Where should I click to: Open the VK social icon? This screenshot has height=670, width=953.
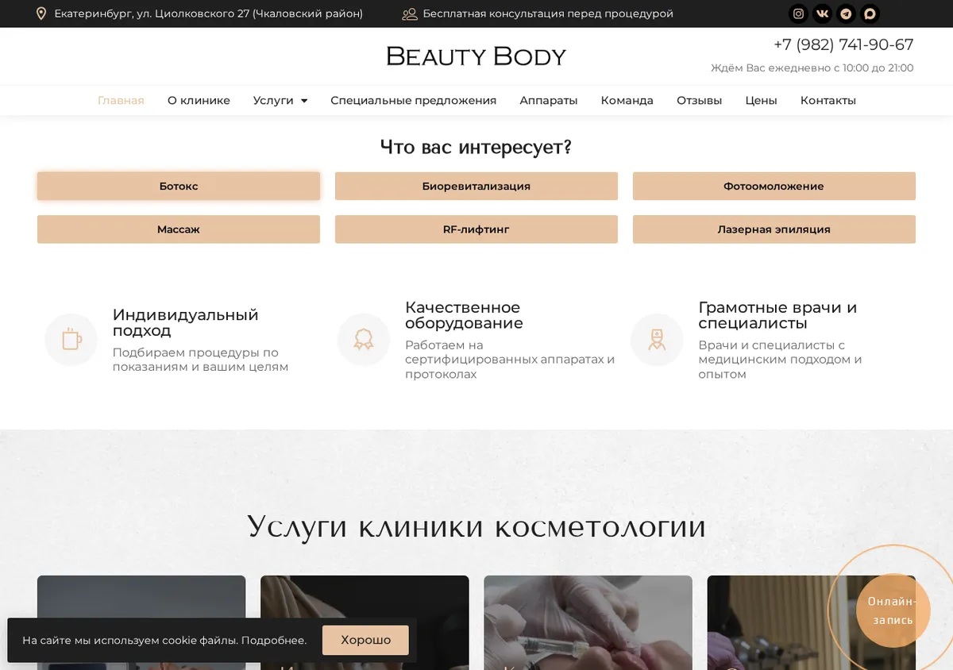coord(823,13)
